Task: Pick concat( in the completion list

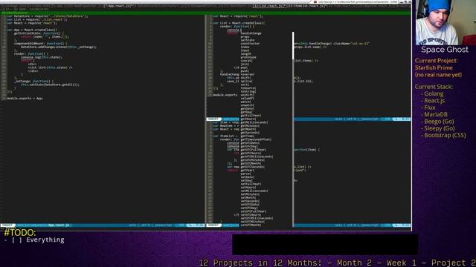Action: [x=246, y=61]
